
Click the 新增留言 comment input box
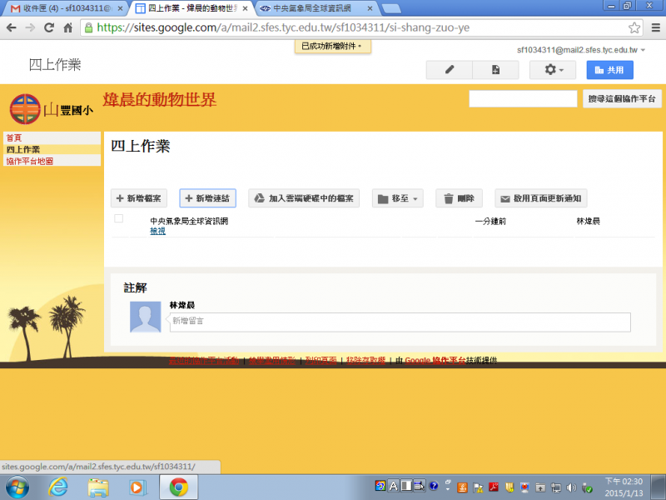400,322
